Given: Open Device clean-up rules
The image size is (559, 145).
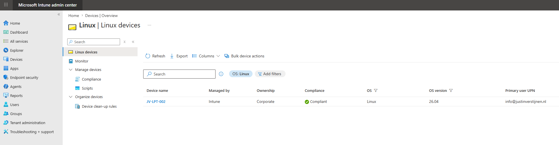Looking at the screenshot, I should [99, 106].
